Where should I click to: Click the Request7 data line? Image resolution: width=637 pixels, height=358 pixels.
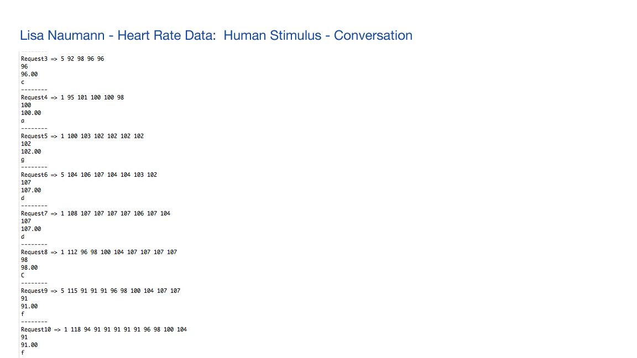[96, 213]
